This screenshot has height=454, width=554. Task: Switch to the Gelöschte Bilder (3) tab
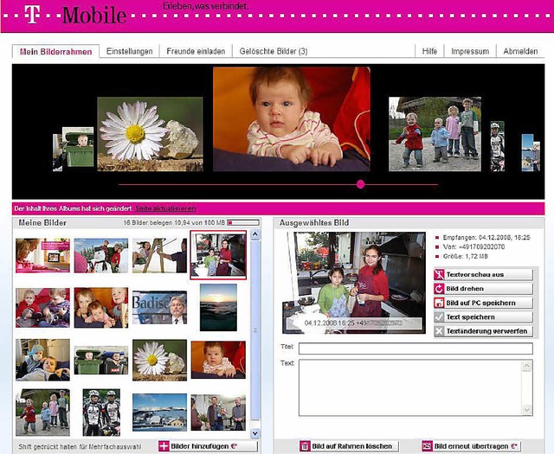point(274,52)
